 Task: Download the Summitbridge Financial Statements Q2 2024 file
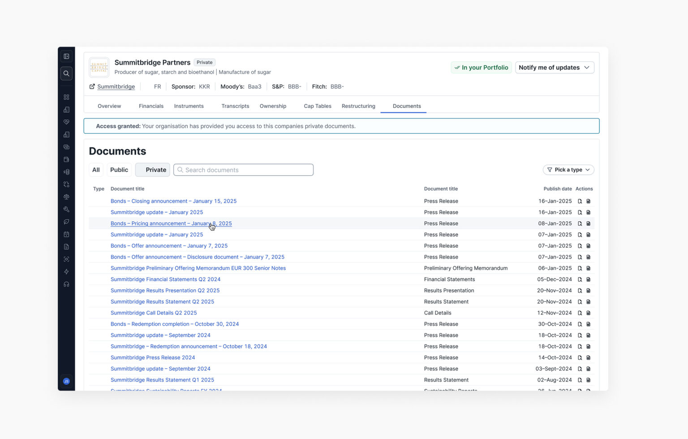pos(589,280)
